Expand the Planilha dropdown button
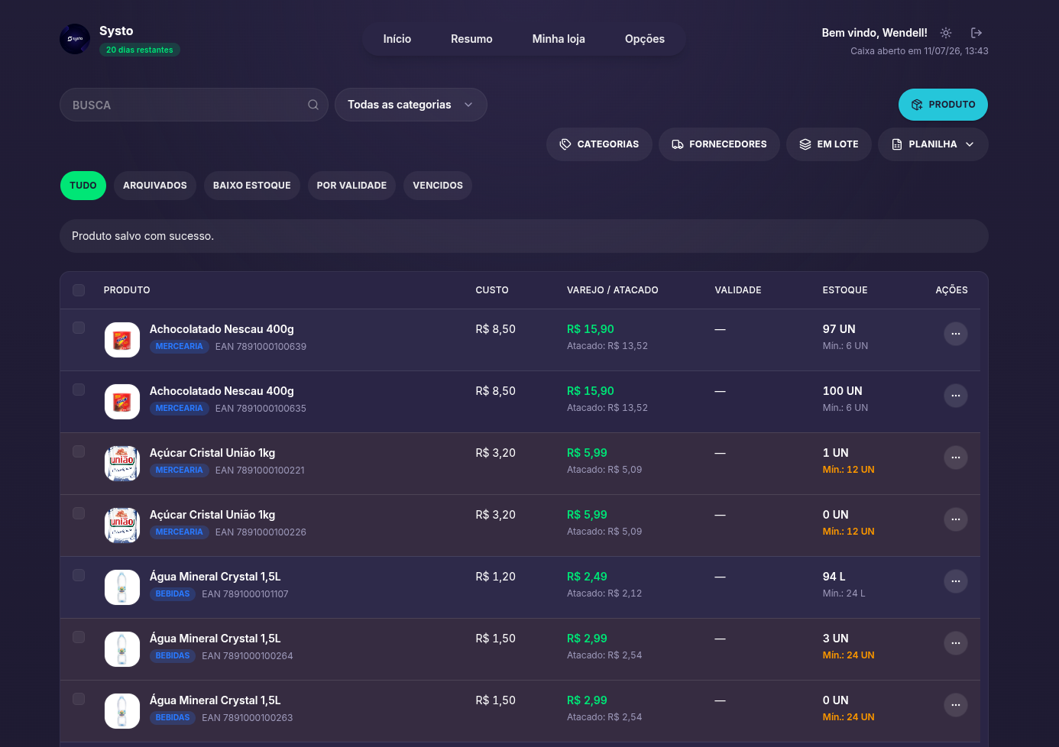 coord(933,144)
